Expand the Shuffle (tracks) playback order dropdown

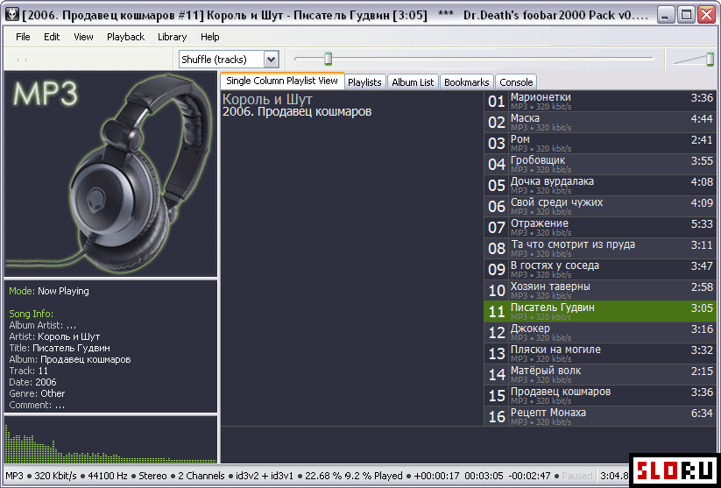(x=272, y=60)
